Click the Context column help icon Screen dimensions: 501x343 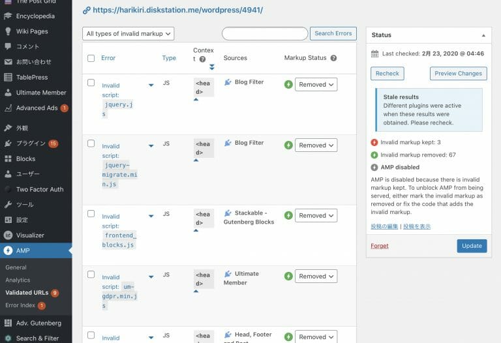click(202, 59)
